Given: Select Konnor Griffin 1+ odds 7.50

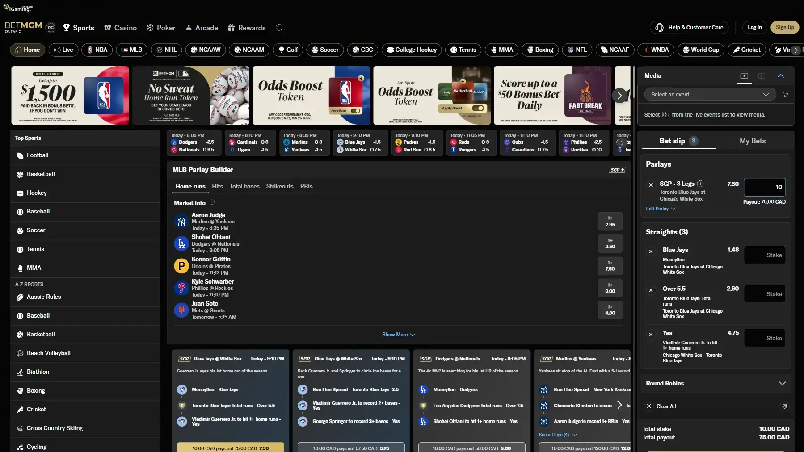Looking at the screenshot, I should tap(610, 266).
